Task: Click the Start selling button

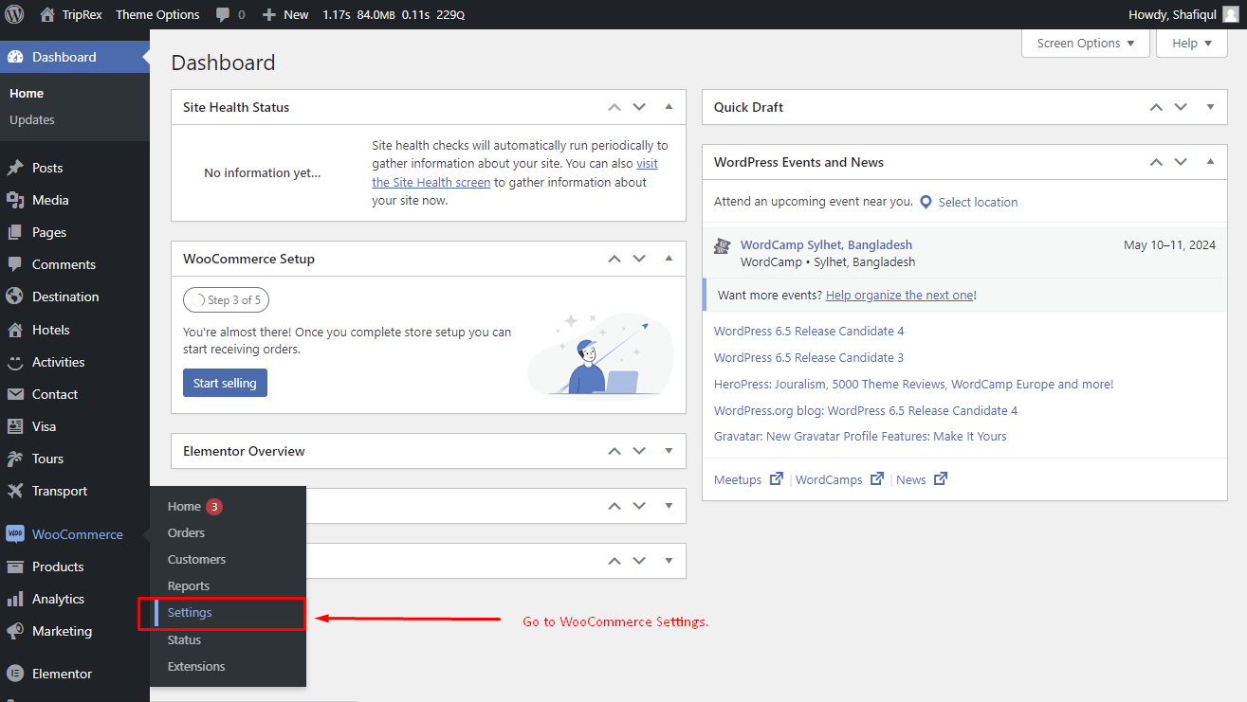Action: 225,383
